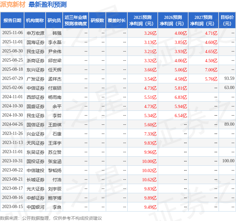Screen dimensions: 236x221
Task: Select analyst 邱世梁
Action: (x=55, y=61)
